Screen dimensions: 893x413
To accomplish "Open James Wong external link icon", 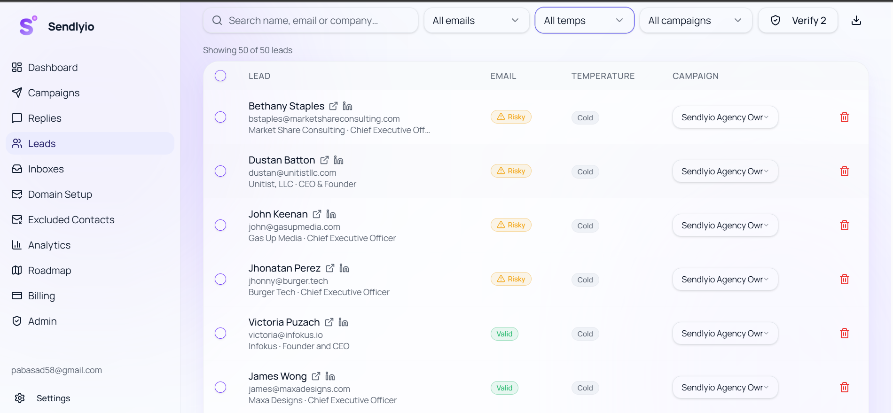I will tap(316, 376).
